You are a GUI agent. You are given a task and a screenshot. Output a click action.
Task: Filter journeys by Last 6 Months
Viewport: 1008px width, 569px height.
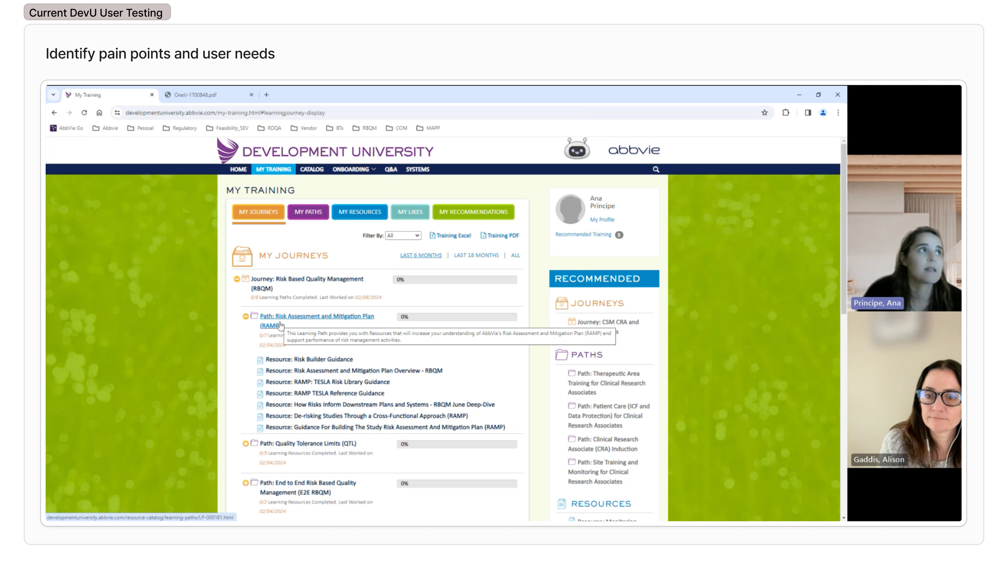click(421, 255)
